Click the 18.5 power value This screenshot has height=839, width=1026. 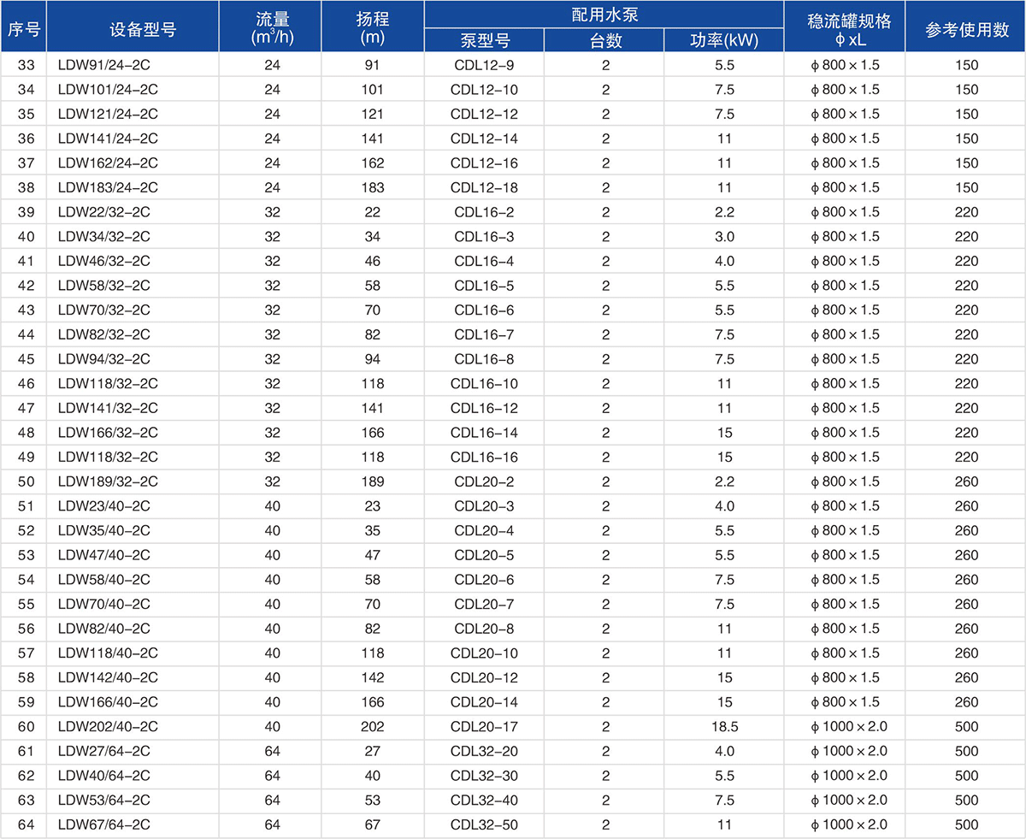(x=725, y=726)
